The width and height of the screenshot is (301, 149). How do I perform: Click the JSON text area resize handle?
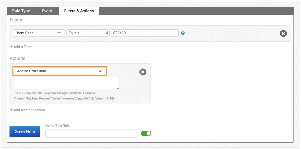[118, 88]
